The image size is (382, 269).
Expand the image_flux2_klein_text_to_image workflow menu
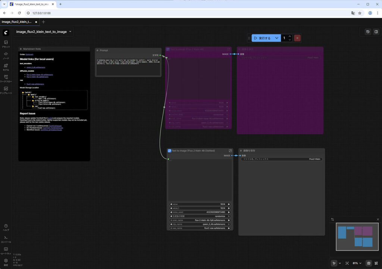click(x=70, y=32)
